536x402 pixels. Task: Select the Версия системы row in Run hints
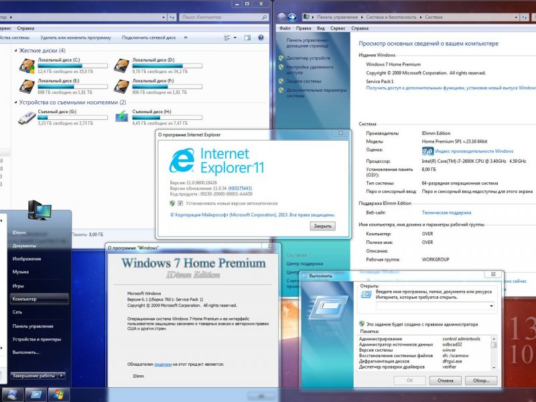point(424,350)
